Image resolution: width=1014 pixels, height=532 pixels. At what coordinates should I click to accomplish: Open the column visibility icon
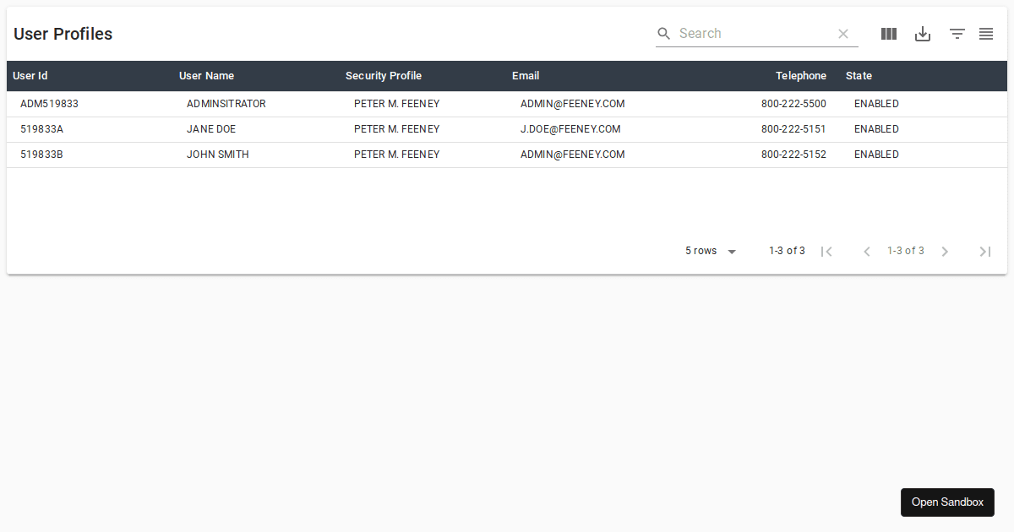point(888,33)
